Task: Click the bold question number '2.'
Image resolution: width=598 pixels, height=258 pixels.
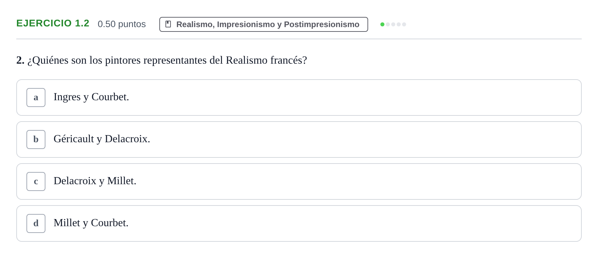Action: (20, 60)
